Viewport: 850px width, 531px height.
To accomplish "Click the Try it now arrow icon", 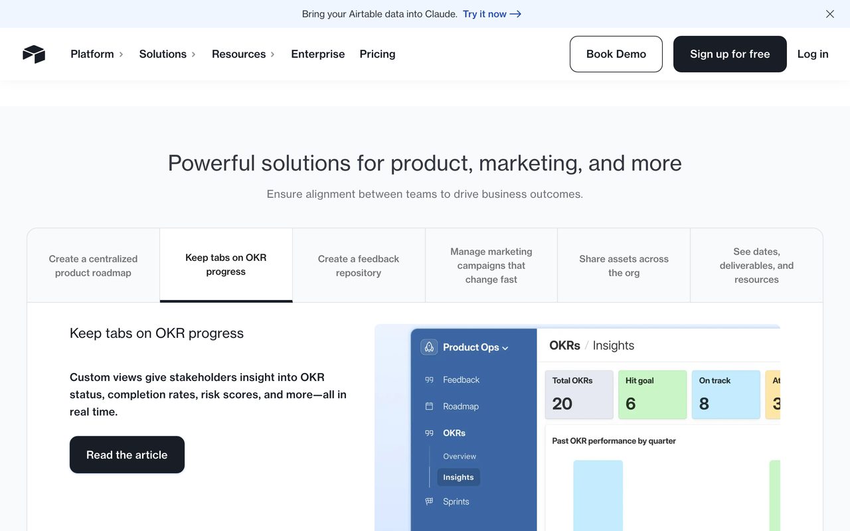I will coord(515,14).
